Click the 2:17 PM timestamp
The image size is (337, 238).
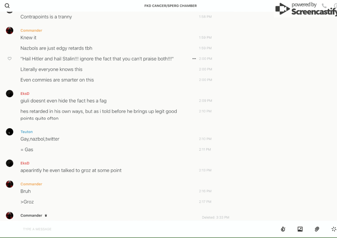[x=205, y=202]
